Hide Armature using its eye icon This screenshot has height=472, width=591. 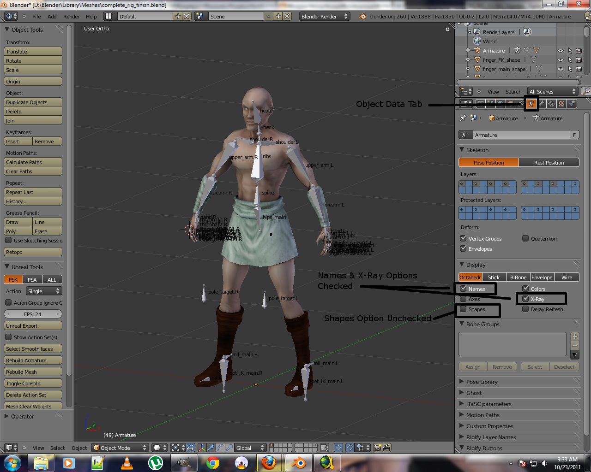[561, 51]
